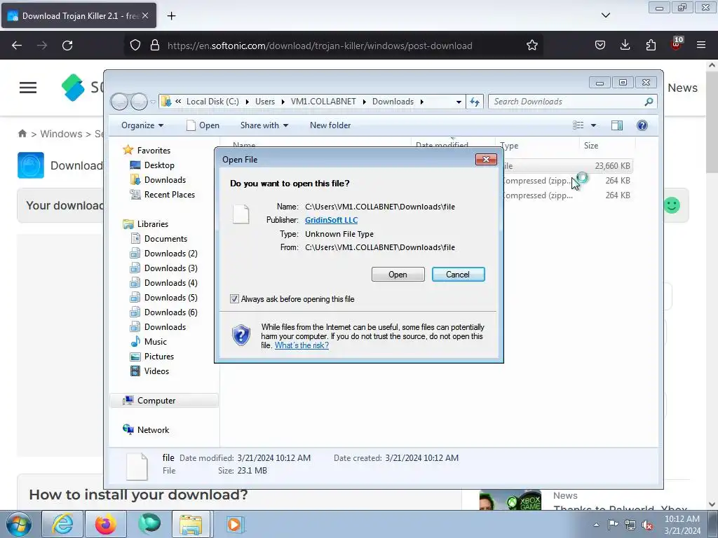
Task: Uncheck Always ask before opening this file
Action: coord(234,298)
